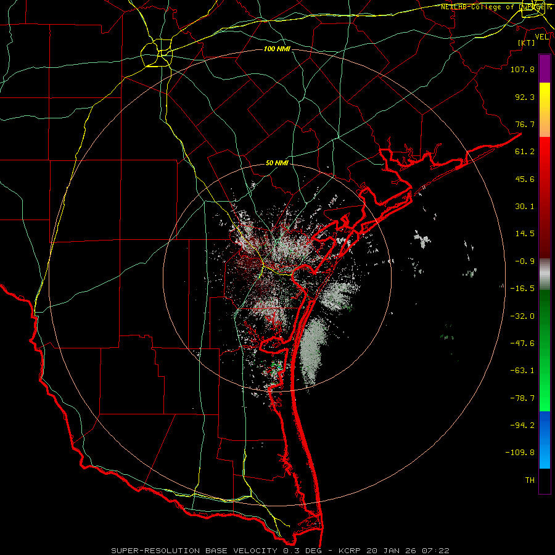Select the dark red outbound segment of color bar
Screen dimensions: 555x555
[545, 197]
